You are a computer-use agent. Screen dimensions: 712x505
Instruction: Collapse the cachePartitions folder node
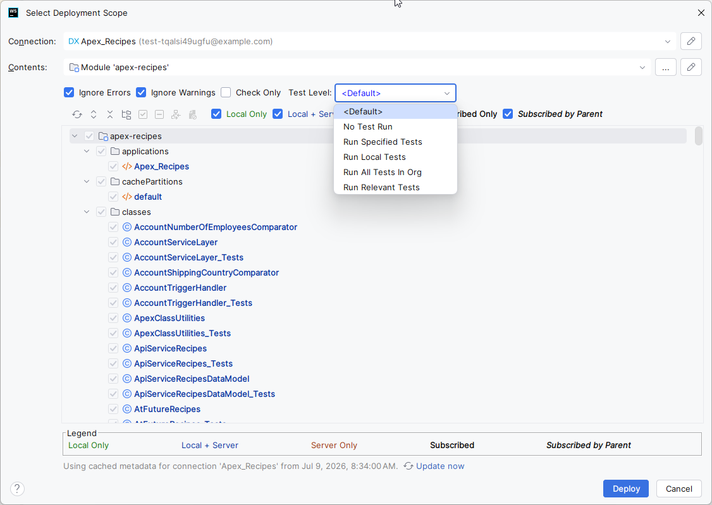pos(87,181)
